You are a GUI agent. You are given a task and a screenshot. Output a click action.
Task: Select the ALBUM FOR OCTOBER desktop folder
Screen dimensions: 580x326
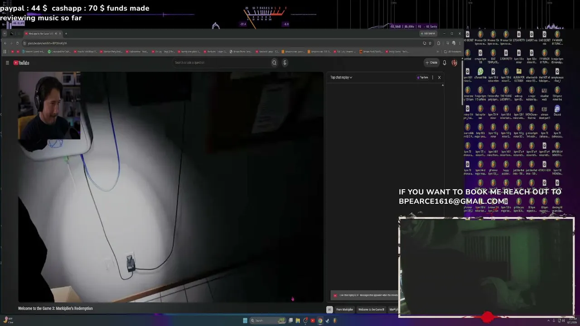[519, 75]
